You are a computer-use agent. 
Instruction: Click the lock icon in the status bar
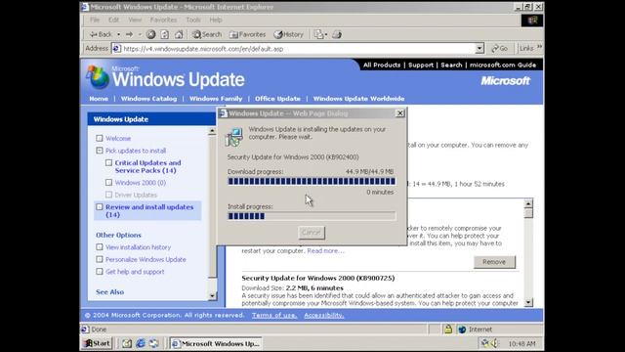point(448,330)
